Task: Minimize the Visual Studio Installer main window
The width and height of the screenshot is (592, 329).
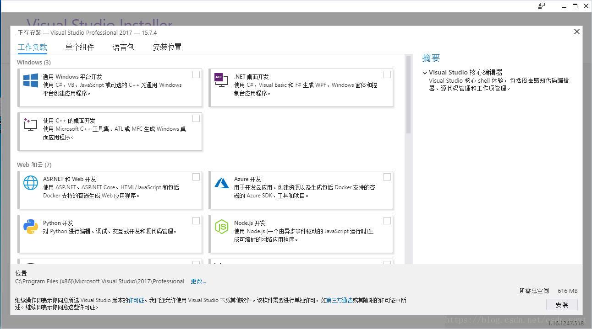Action: (564, 6)
